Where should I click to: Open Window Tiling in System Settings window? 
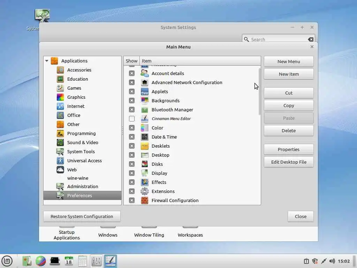pos(149,235)
